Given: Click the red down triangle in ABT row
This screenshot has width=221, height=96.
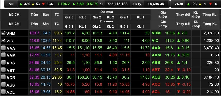Looking at the screenshot, I should [179, 70].
